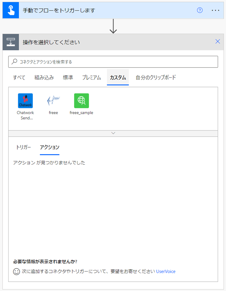Image resolution: width=226 pixels, height=291 pixels.
Task: Select the freee custom connector icon
Action: coord(53,101)
